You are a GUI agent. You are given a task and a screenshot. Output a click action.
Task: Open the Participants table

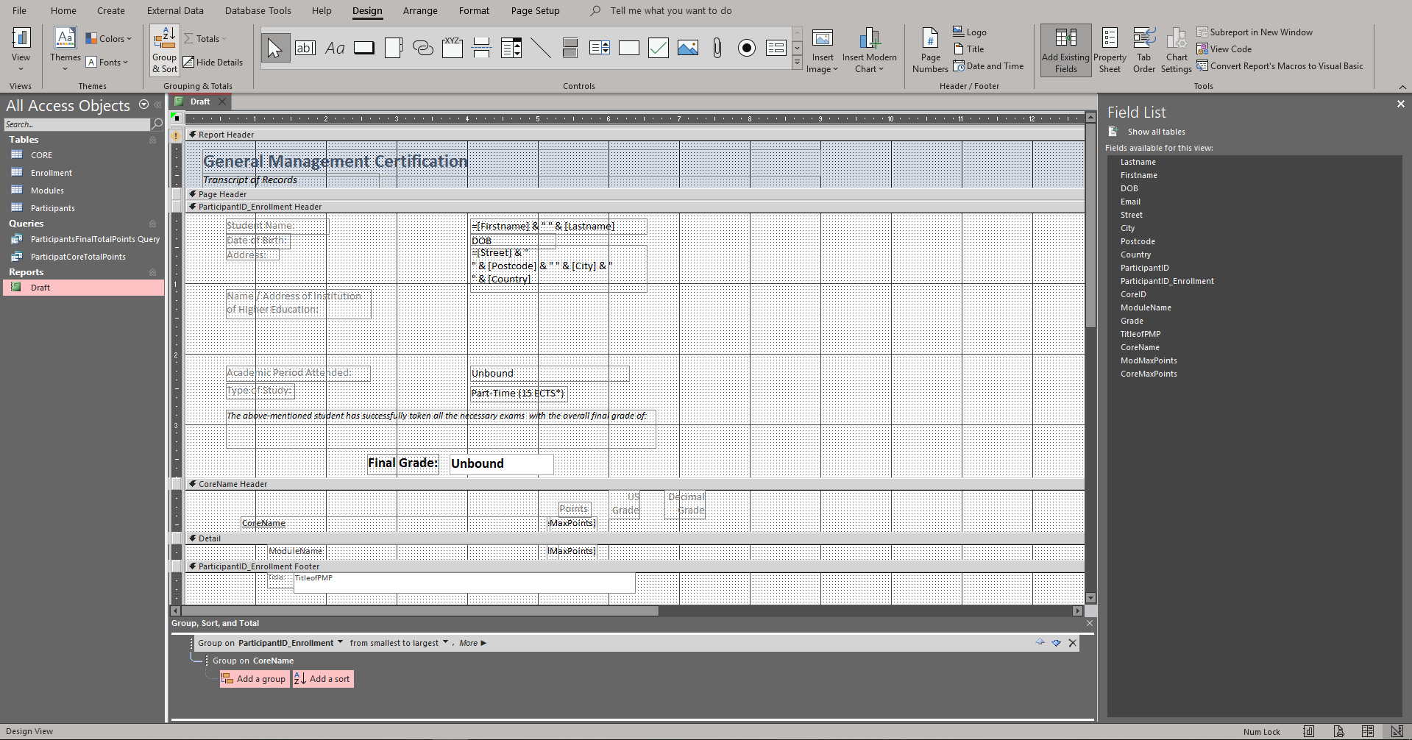point(53,208)
